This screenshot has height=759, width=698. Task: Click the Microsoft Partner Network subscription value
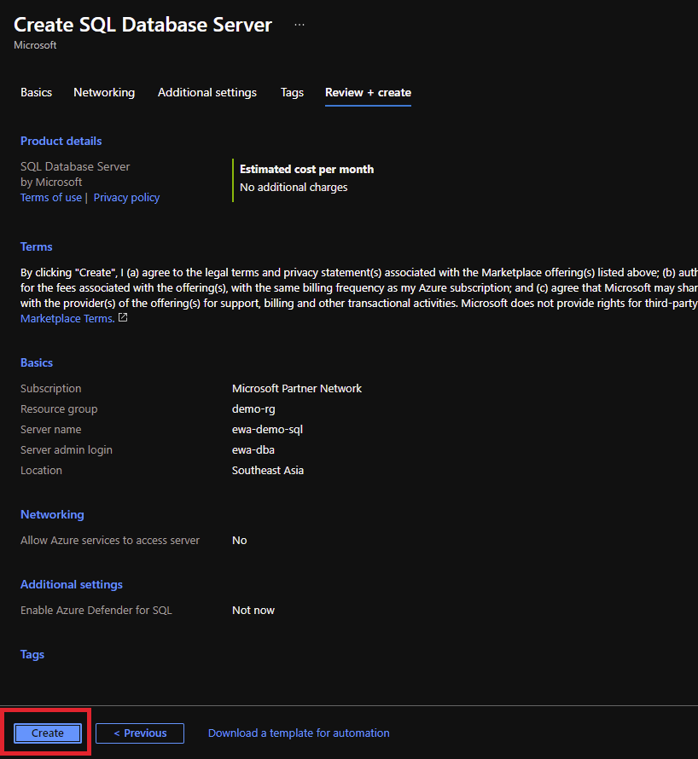(x=297, y=388)
